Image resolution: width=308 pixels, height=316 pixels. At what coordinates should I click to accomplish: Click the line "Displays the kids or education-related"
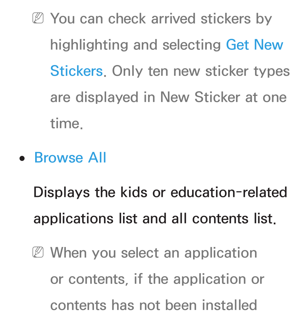tap(160, 192)
